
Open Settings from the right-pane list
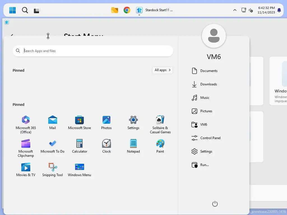click(x=202, y=151)
